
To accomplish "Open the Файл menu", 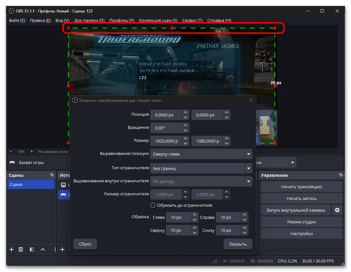I will pyautogui.click(x=17, y=20).
